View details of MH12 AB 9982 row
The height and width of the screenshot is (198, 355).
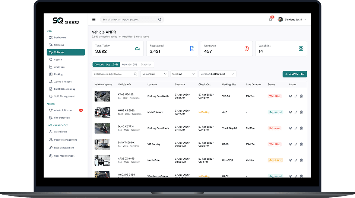[x=291, y=112]
